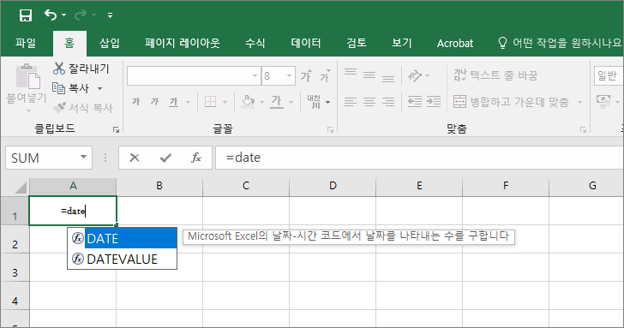The image size is (624, 328).
Task: Click the Redo arrow icon
Action: (80, 15)
